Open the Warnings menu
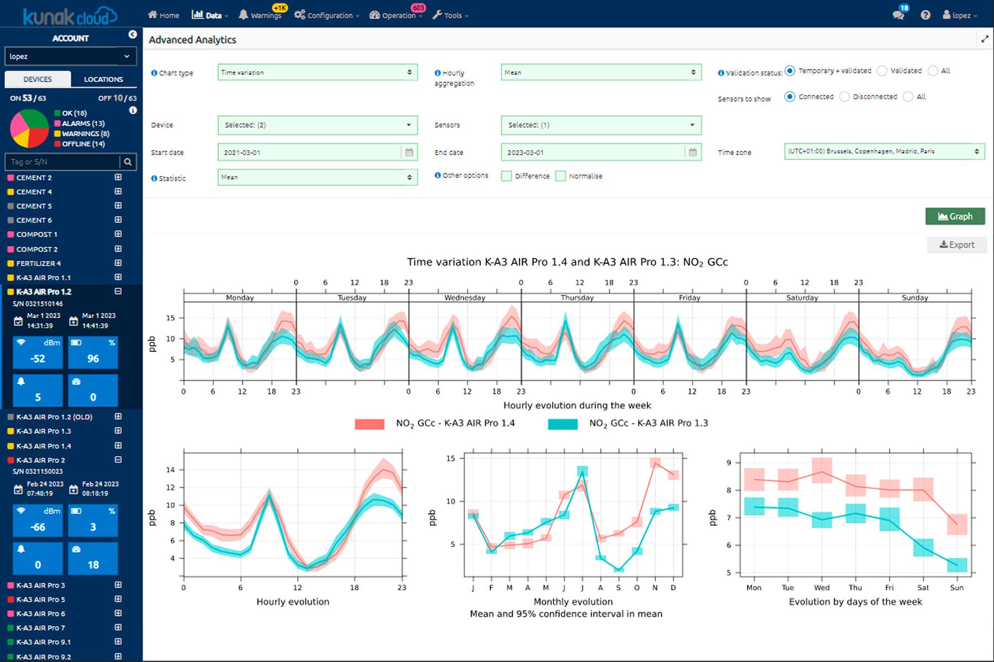 [260, 15]
